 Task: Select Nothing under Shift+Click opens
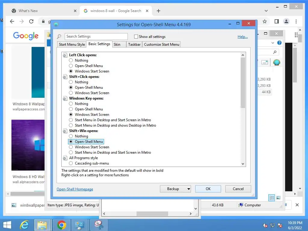pos(71,82)
